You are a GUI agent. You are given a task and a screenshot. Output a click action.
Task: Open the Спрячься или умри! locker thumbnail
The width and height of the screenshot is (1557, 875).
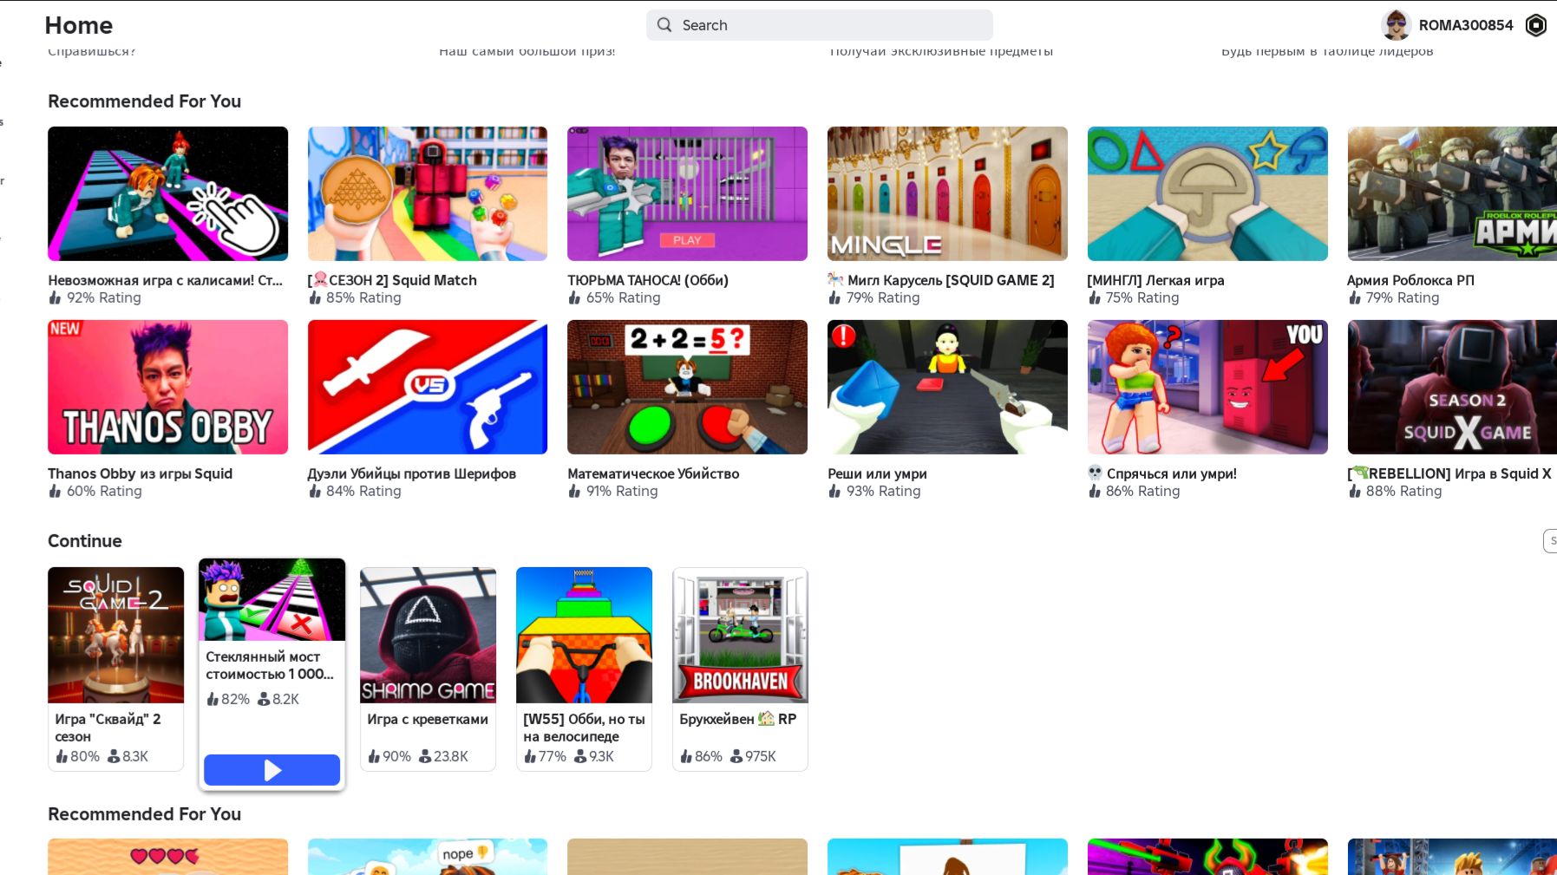[1207, 387]
